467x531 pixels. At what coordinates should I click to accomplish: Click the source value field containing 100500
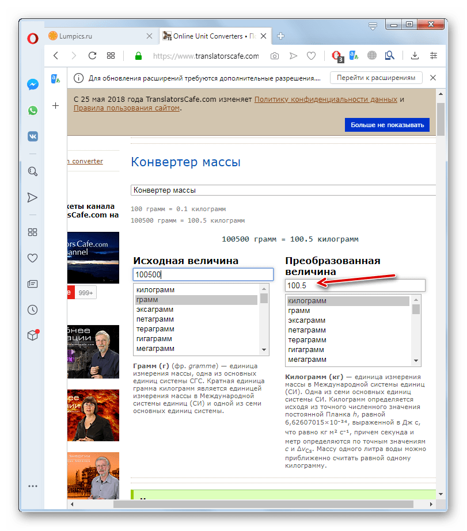coord(203,274)
